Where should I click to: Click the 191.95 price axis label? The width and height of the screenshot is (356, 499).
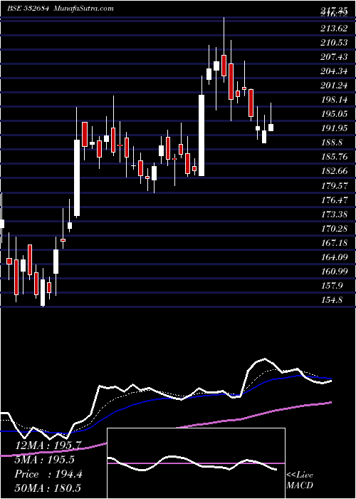pos(335,128)
